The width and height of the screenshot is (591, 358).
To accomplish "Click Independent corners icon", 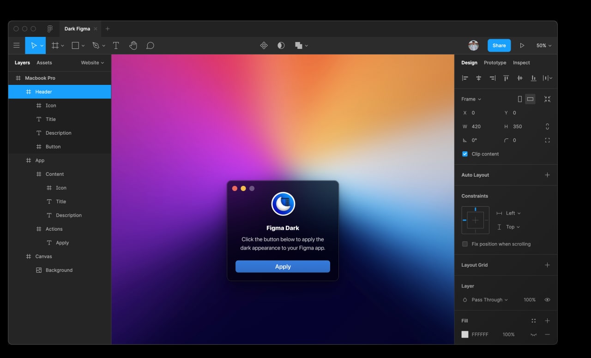I will point(547,140).
